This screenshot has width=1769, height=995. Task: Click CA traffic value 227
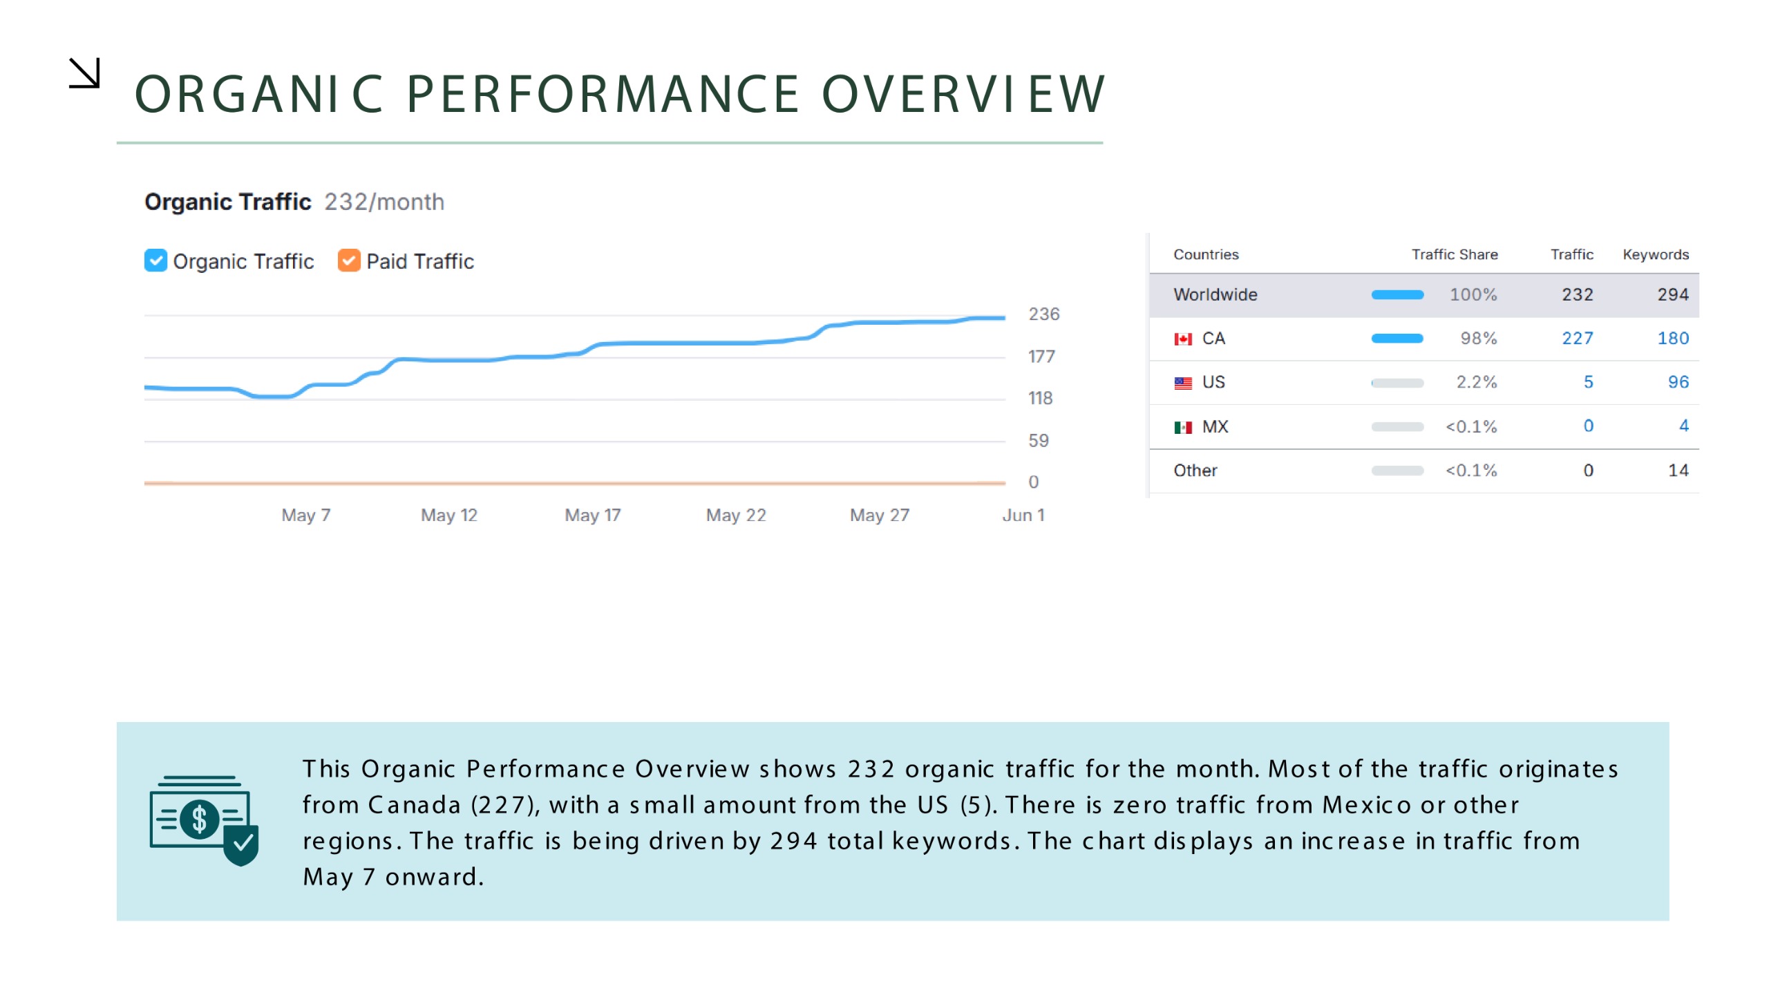pyautogui.click(x=1577, y=338)
